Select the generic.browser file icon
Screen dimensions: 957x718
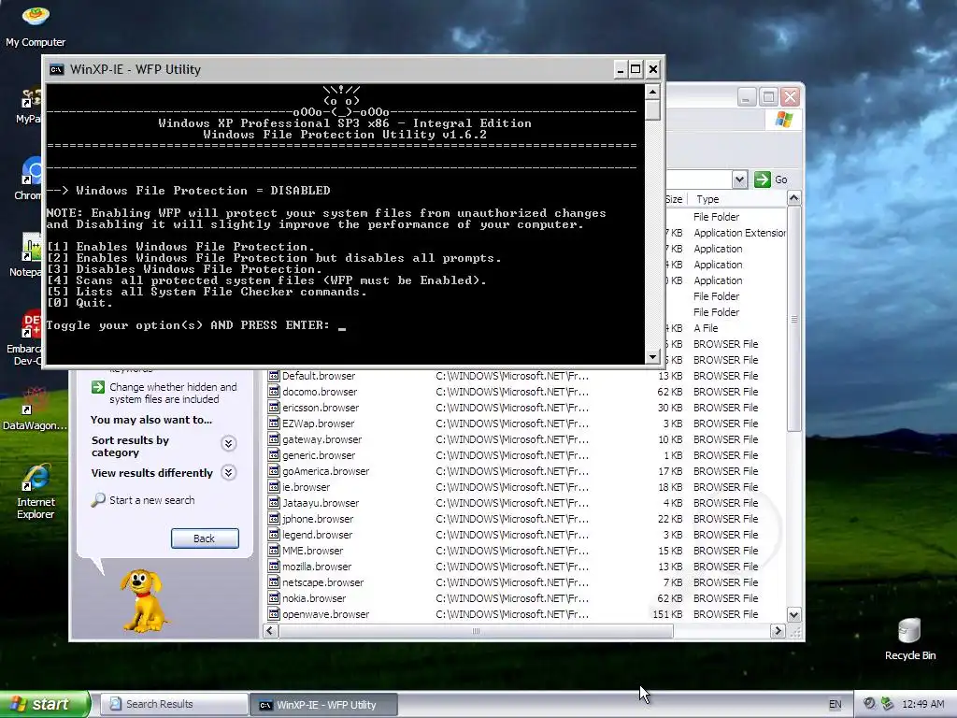[x=274, y=455]
